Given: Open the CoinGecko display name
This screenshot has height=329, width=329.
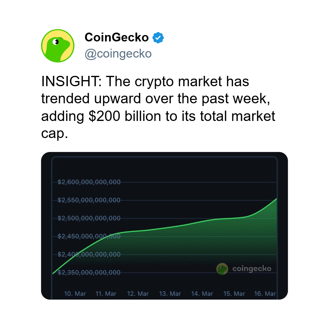Looking at the screenshot, I should pyautogui.click(x=117, y=37).
